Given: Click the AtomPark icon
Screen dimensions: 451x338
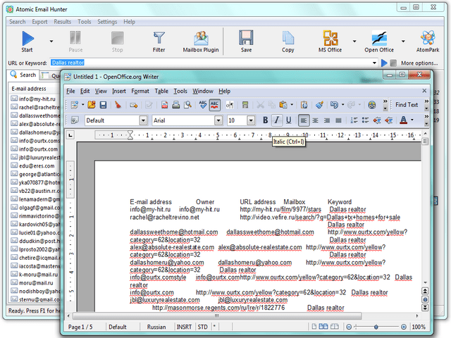Looking at the screenshot, I should tap(428, 41).
